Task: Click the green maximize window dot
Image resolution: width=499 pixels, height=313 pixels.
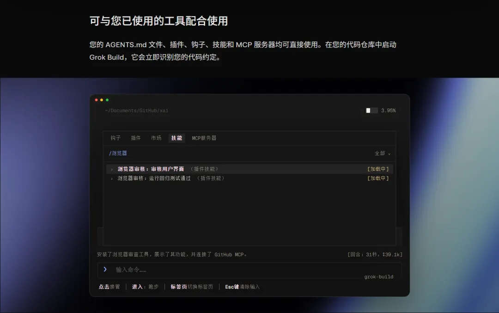Action: 107,100
